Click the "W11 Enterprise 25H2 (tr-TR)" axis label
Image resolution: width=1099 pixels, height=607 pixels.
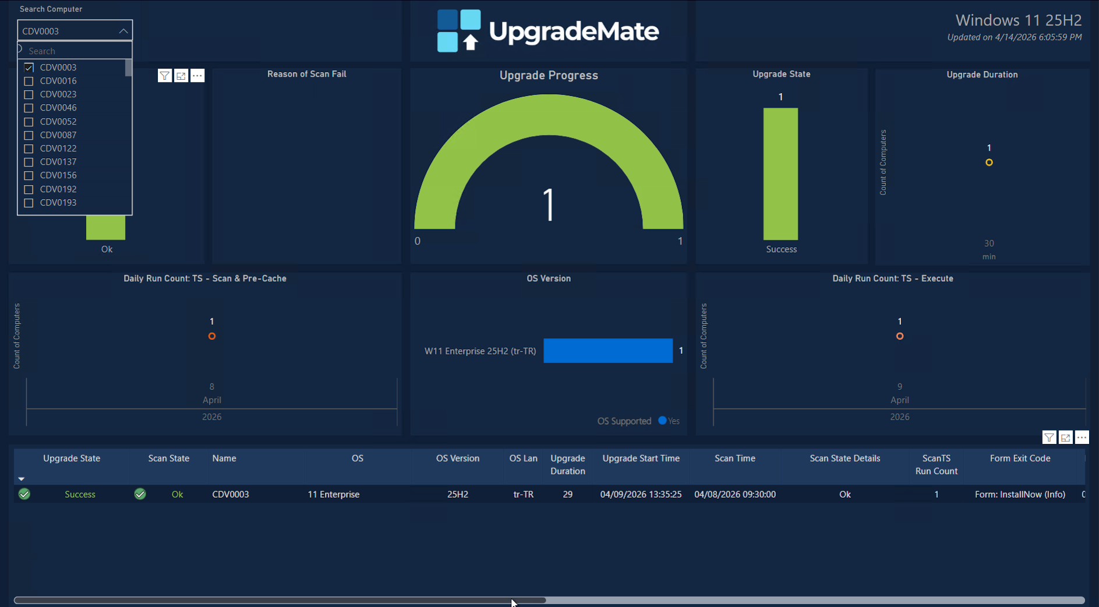[x=480, y=351]
